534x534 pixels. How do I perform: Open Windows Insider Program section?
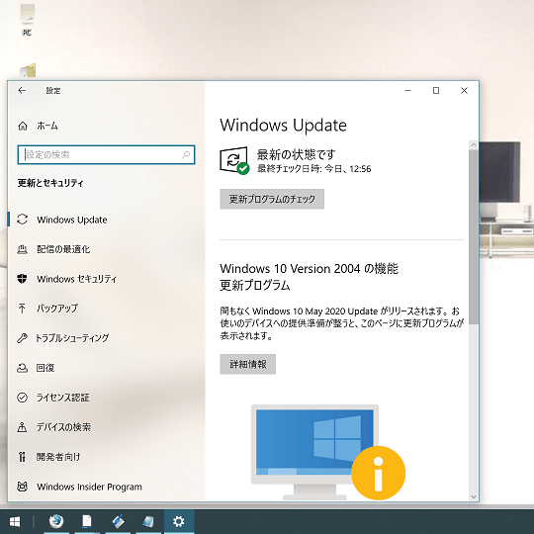(89, 487)
